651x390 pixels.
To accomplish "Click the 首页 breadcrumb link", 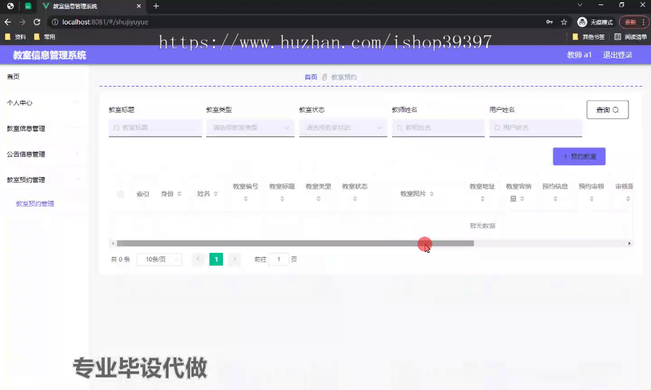I will [x=310, y=77].
